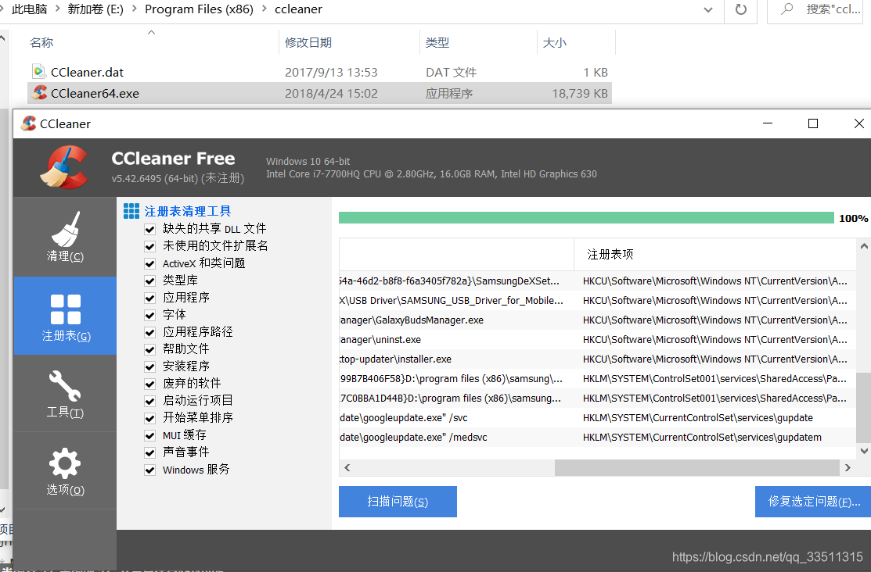Click the CCleaner.dat file icon
This screenshot has height=572, width=871.
pyautogui.click(x=38, y=72)
